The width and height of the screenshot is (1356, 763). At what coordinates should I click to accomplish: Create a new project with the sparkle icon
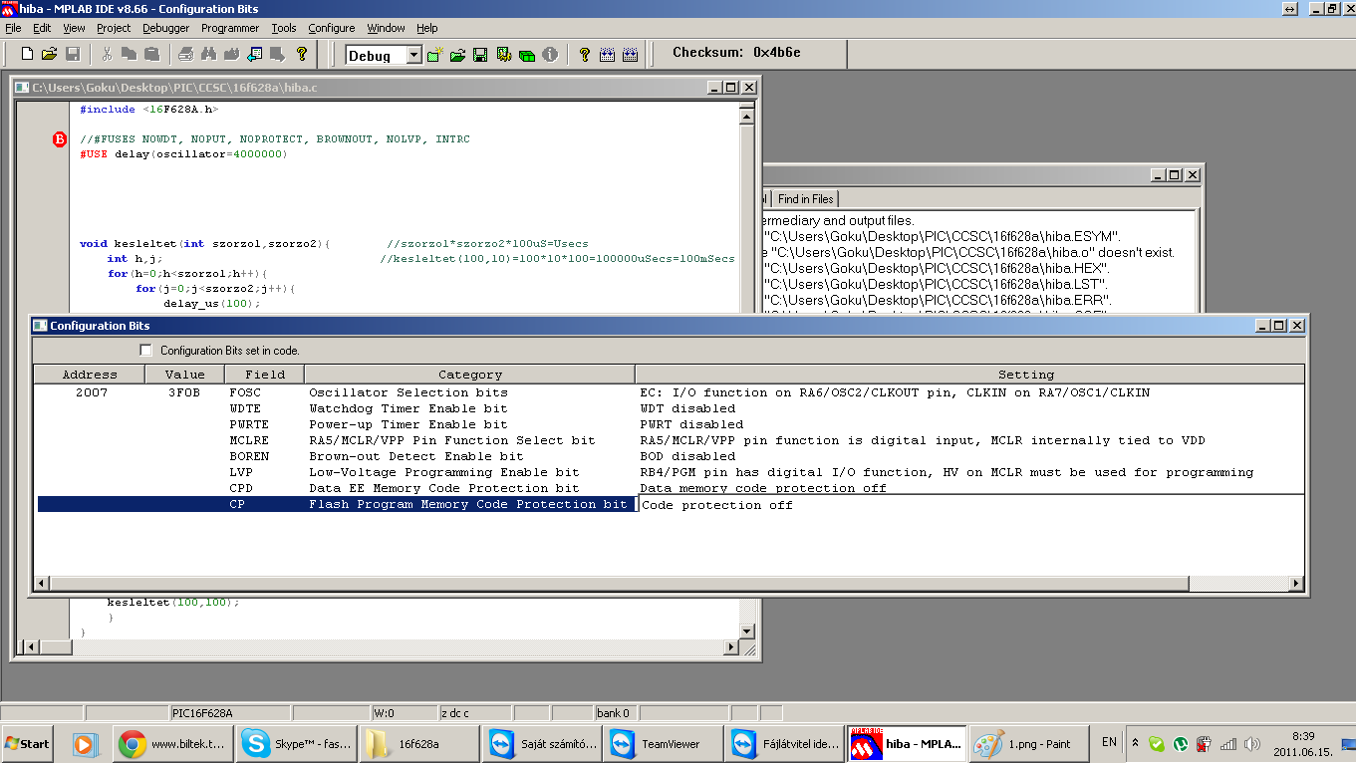point(434,55)
